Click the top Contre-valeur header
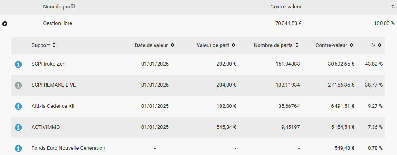Viewport: 397px width, 155px height. 286,7
